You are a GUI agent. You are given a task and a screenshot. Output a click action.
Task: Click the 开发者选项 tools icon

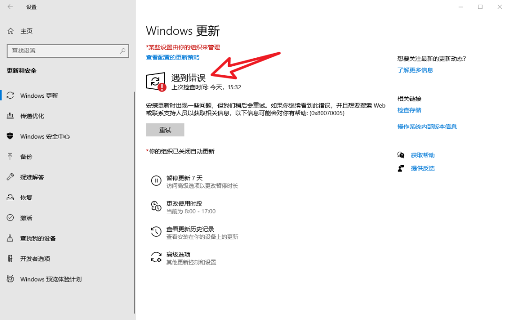pyautogui.click(x=10, y=258)
